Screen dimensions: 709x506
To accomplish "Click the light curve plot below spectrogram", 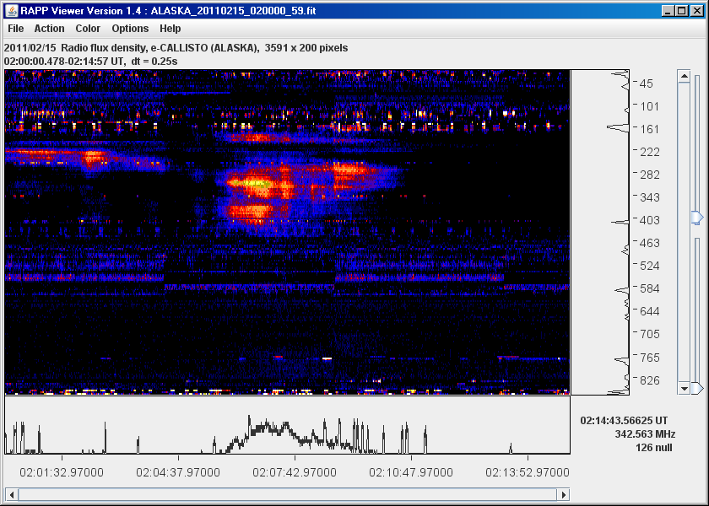I will click(x=288, y=425).
